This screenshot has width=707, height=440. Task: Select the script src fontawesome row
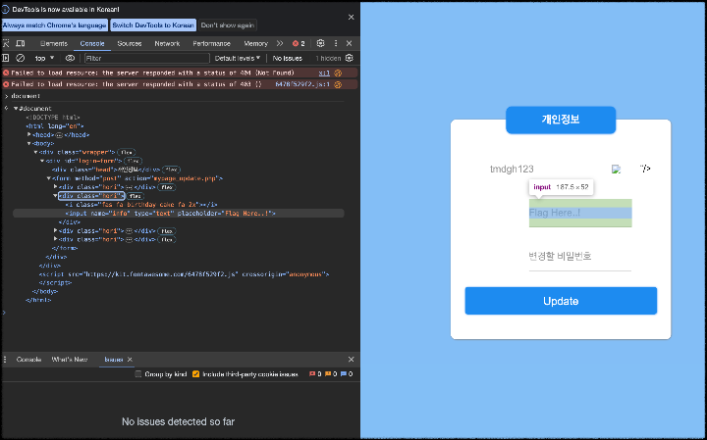184,274
